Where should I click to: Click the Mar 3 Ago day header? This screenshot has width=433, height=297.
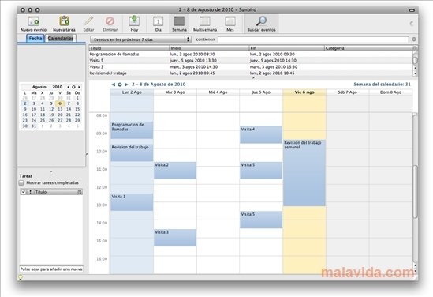point(175,92)
